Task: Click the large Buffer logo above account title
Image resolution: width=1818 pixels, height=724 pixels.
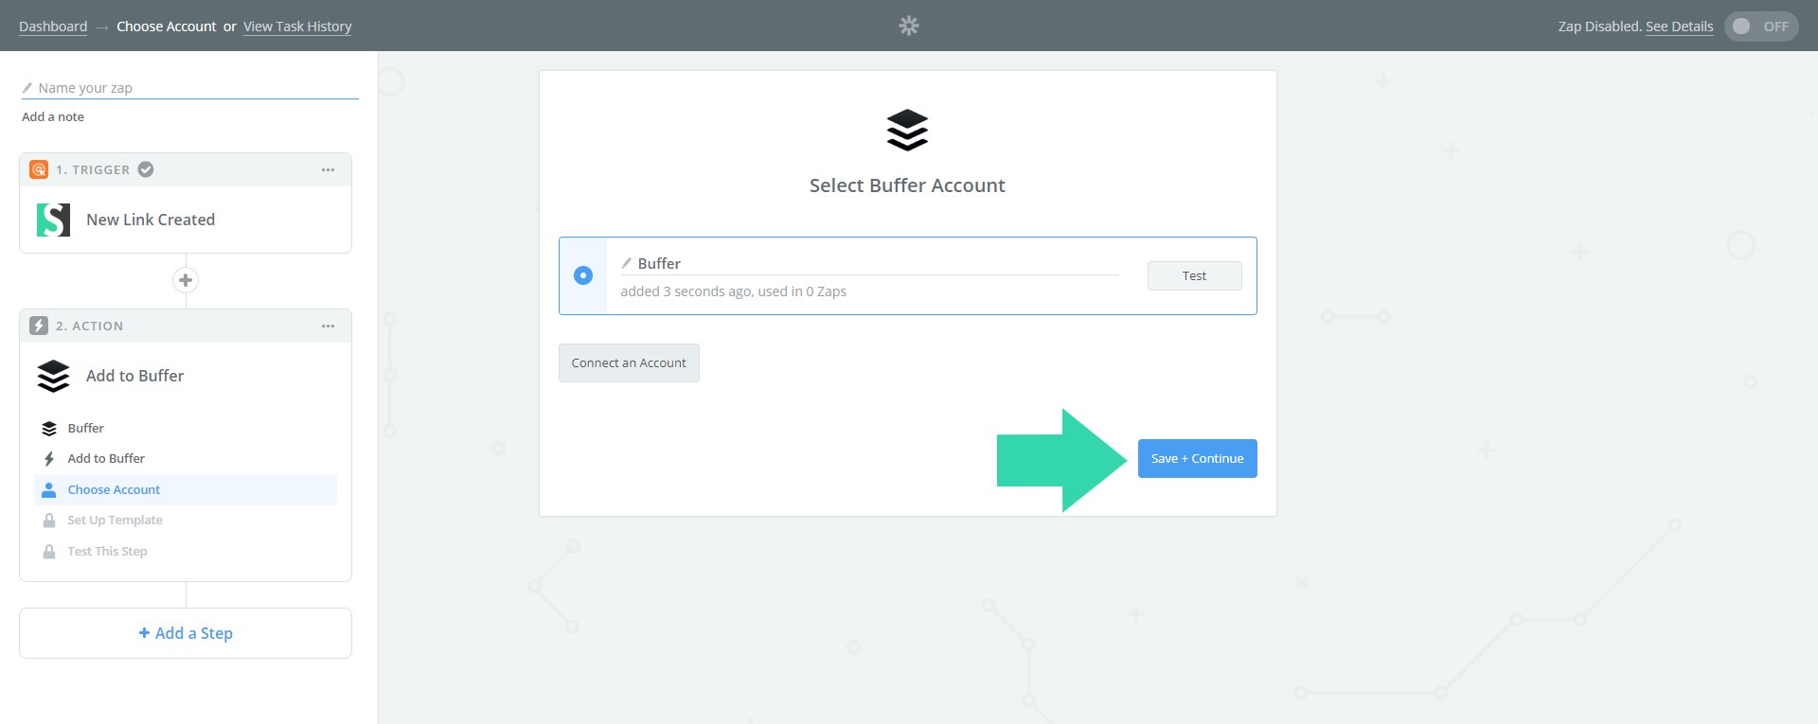Action: [907, 131]
